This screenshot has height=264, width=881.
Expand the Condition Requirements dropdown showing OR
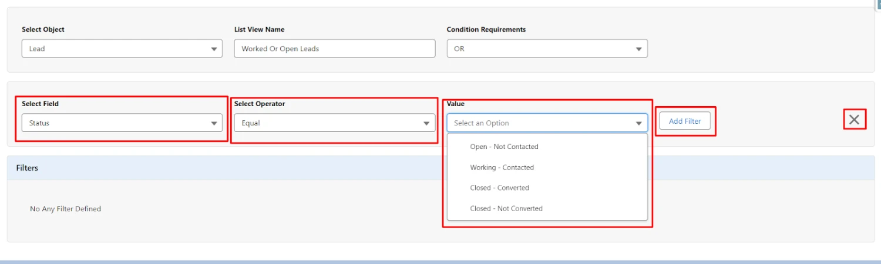(547, 49)
